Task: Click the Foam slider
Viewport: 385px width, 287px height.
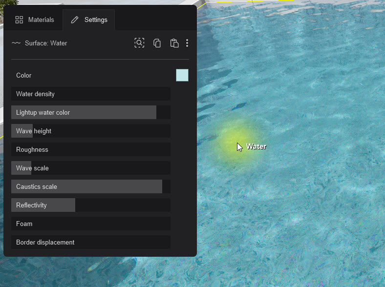Action: point(91,224)
